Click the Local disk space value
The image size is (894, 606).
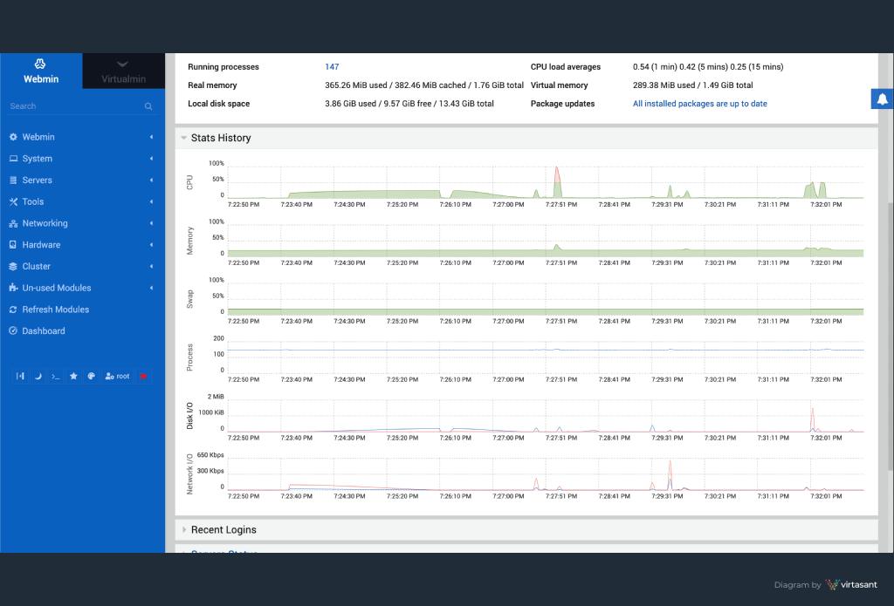tap(409, 104)
